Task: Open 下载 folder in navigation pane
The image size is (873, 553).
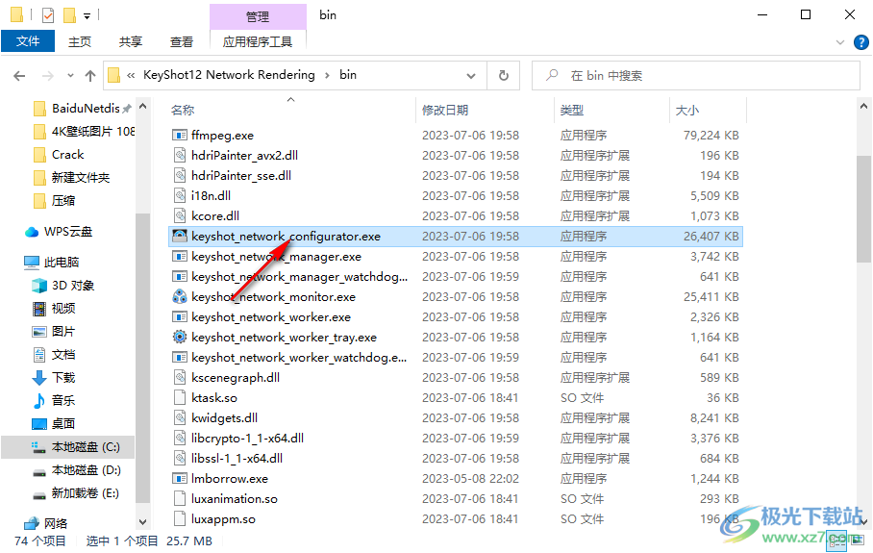Action: tap(54, 378)
